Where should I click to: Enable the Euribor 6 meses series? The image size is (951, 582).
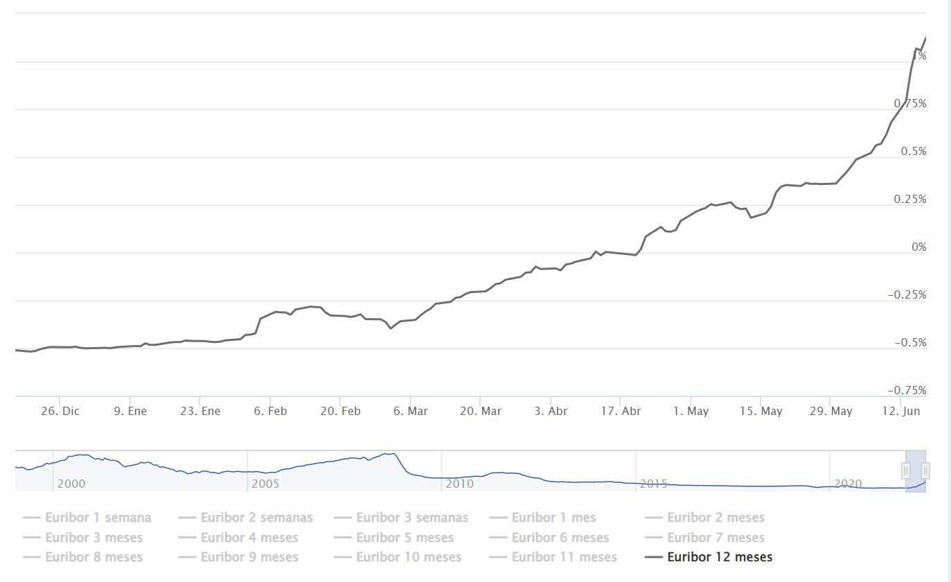(560, 538)
